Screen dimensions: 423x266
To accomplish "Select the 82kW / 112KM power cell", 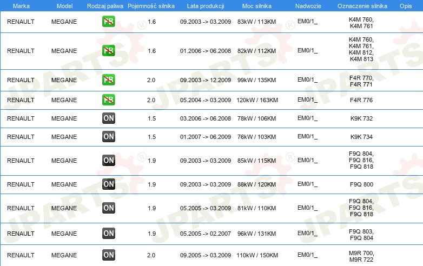I will click(x=256, y=51).
